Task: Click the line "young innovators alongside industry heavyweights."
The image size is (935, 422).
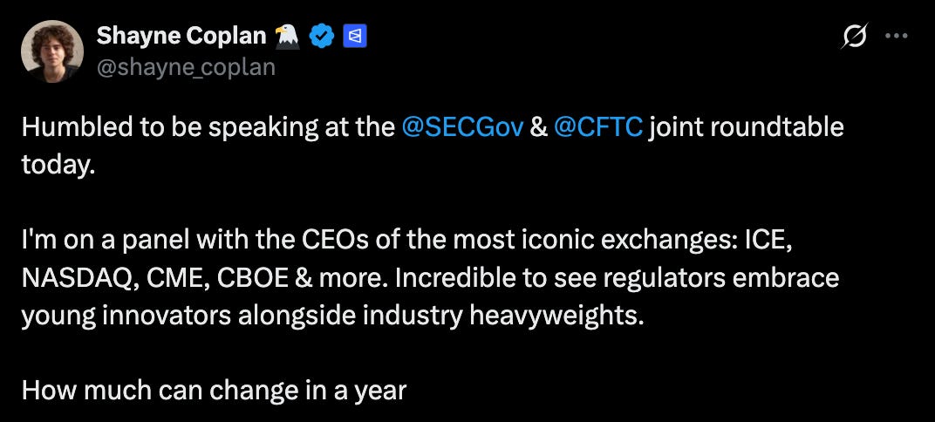Action: tap(333, 316)
